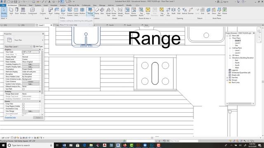Collapse the Graphics properties section

[40, 50]
